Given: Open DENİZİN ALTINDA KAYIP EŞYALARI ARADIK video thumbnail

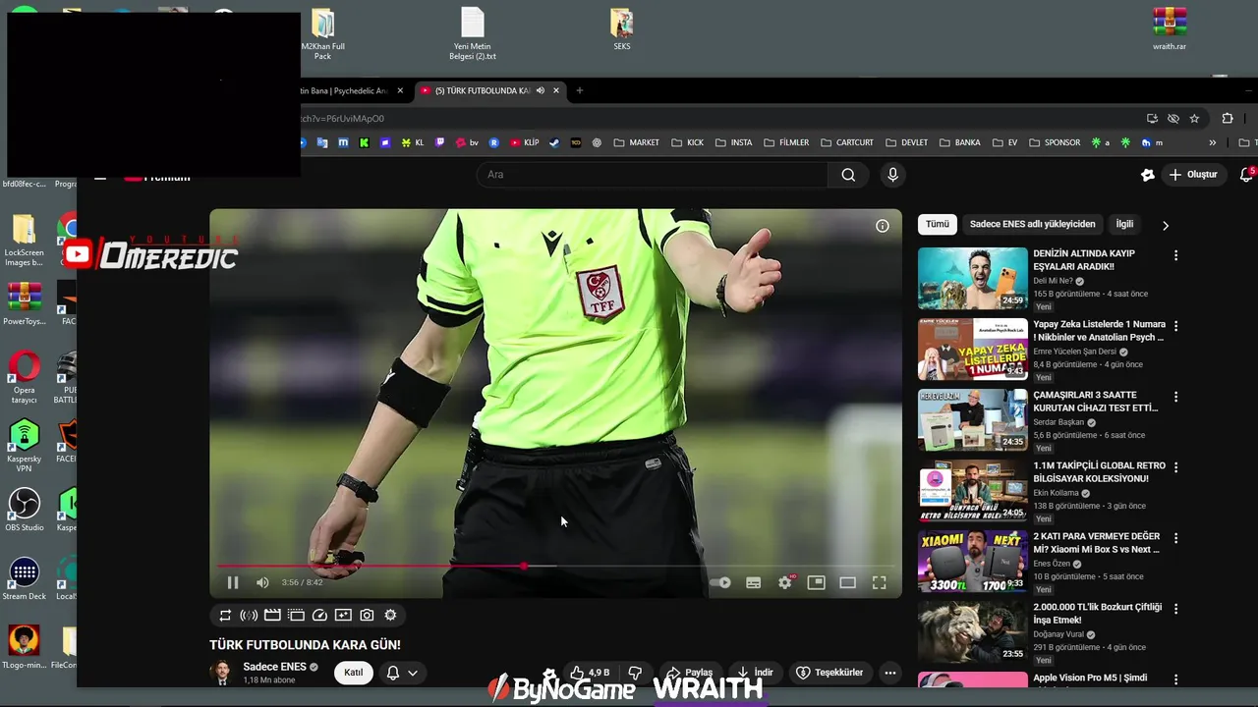Looking at the screenshot, I should (x=973, y=279).
